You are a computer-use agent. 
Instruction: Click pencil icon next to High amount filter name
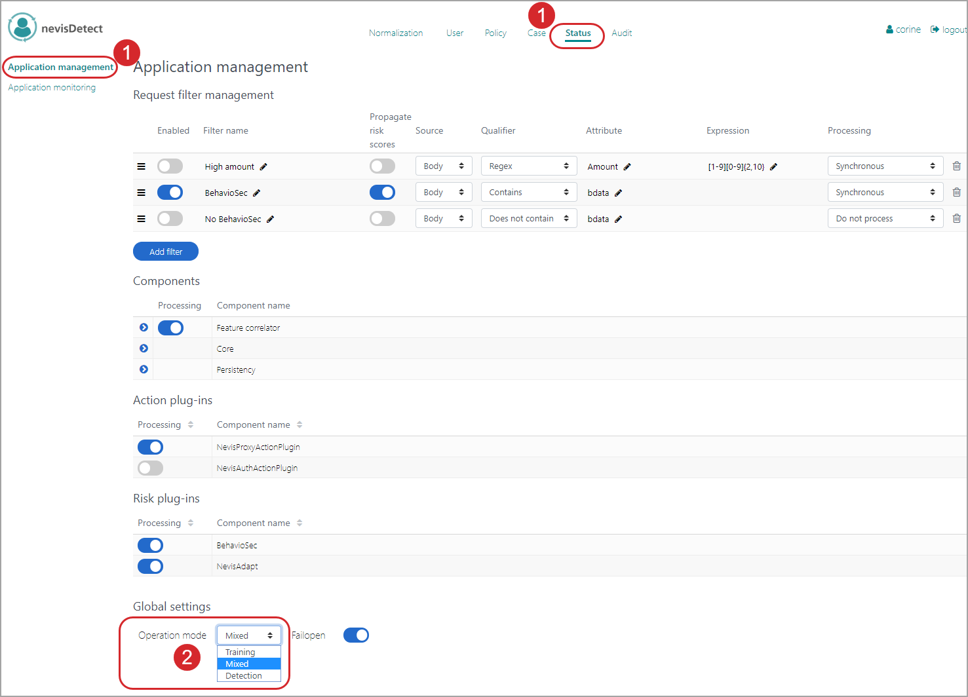(x=263, y=167)
